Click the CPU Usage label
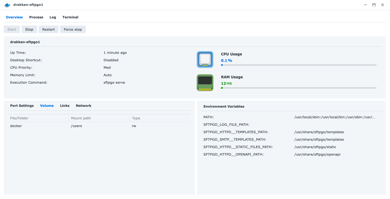The image size is (390, 199). click(x=231, y=54)
